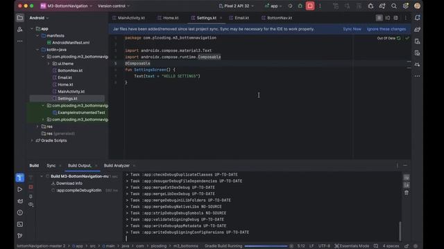Toggle read-only lock in status bar

(x=407, y=246)
